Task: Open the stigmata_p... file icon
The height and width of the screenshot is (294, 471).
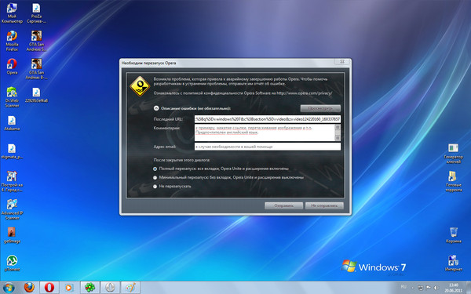Action: pyautogui.click(x=12, y=151)
